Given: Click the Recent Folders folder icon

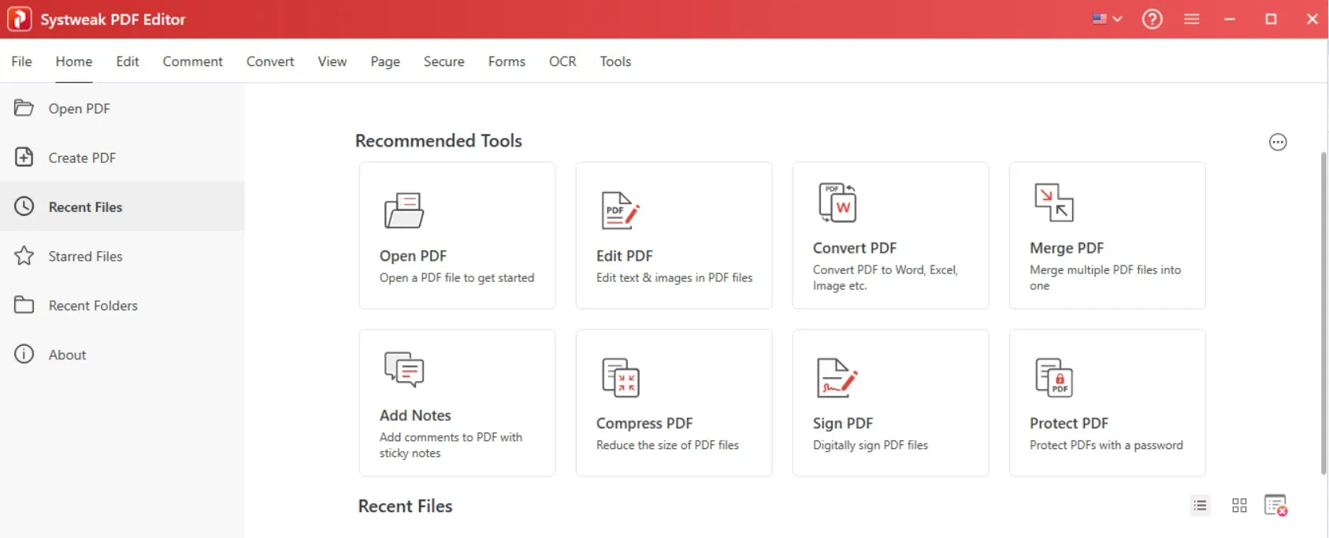Looking at the screenshot, I should point(24,305).
